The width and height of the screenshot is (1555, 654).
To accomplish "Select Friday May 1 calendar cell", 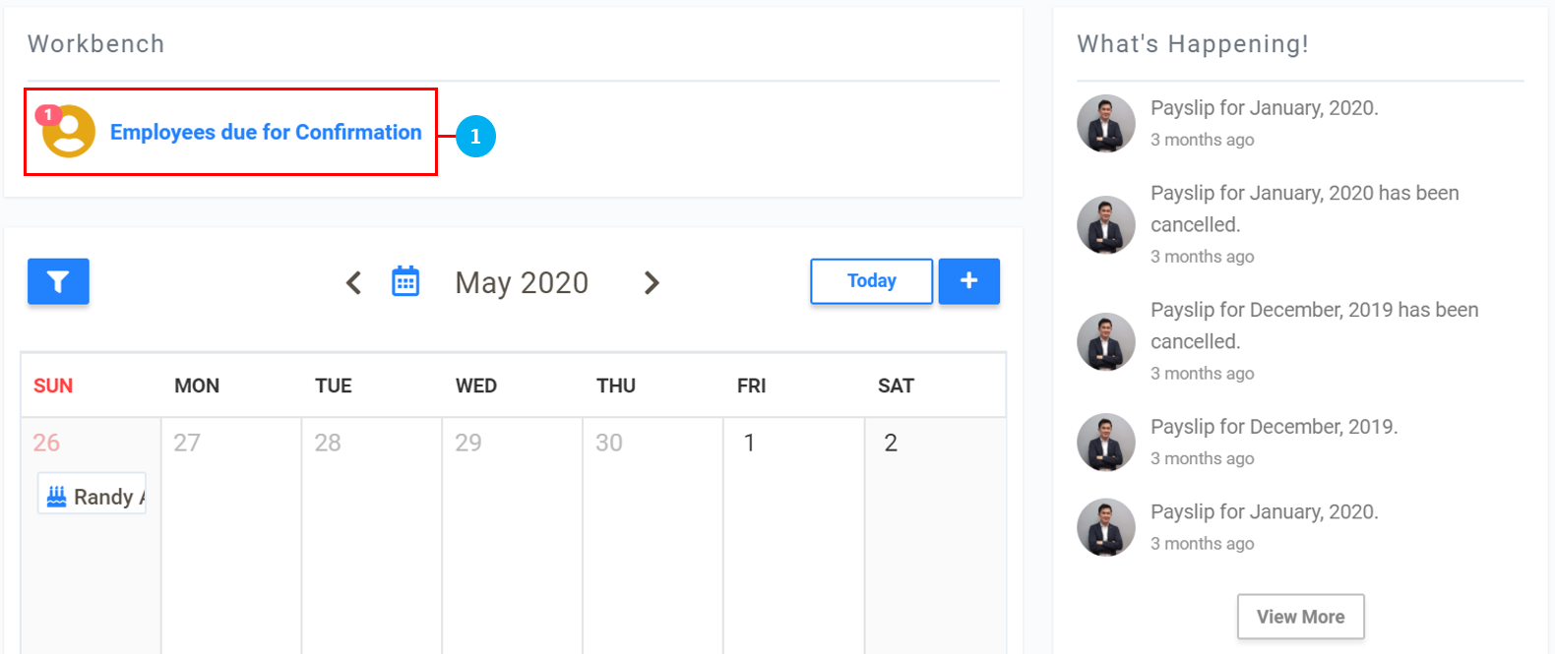I will coord(793,531).
